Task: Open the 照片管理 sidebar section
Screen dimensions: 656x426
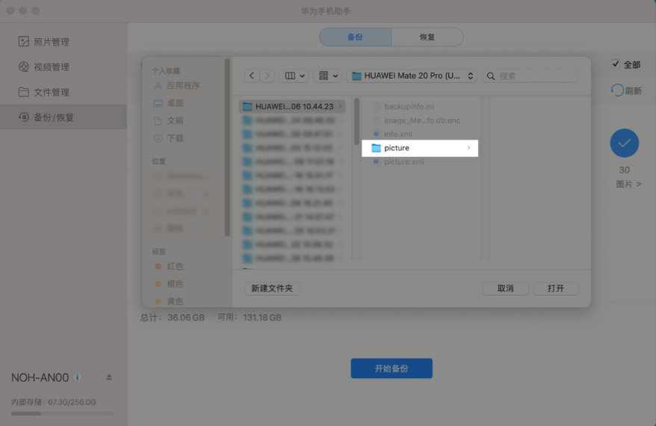Action: pyautogui.click(x=44, y=42)
